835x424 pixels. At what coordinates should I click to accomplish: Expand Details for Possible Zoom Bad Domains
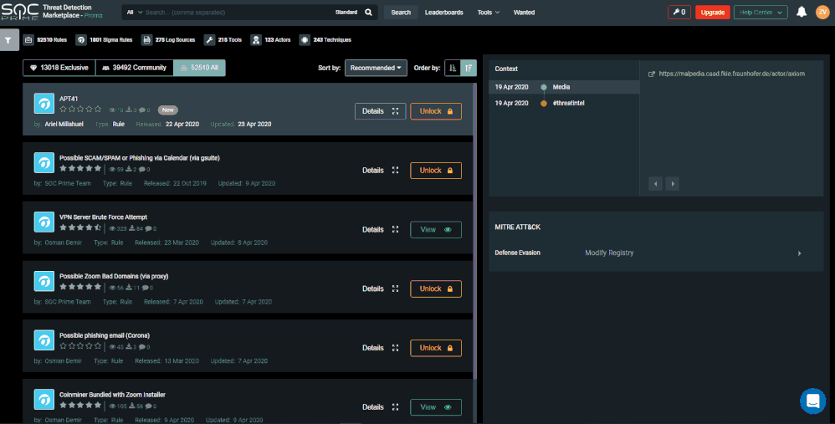pos(380,289)
